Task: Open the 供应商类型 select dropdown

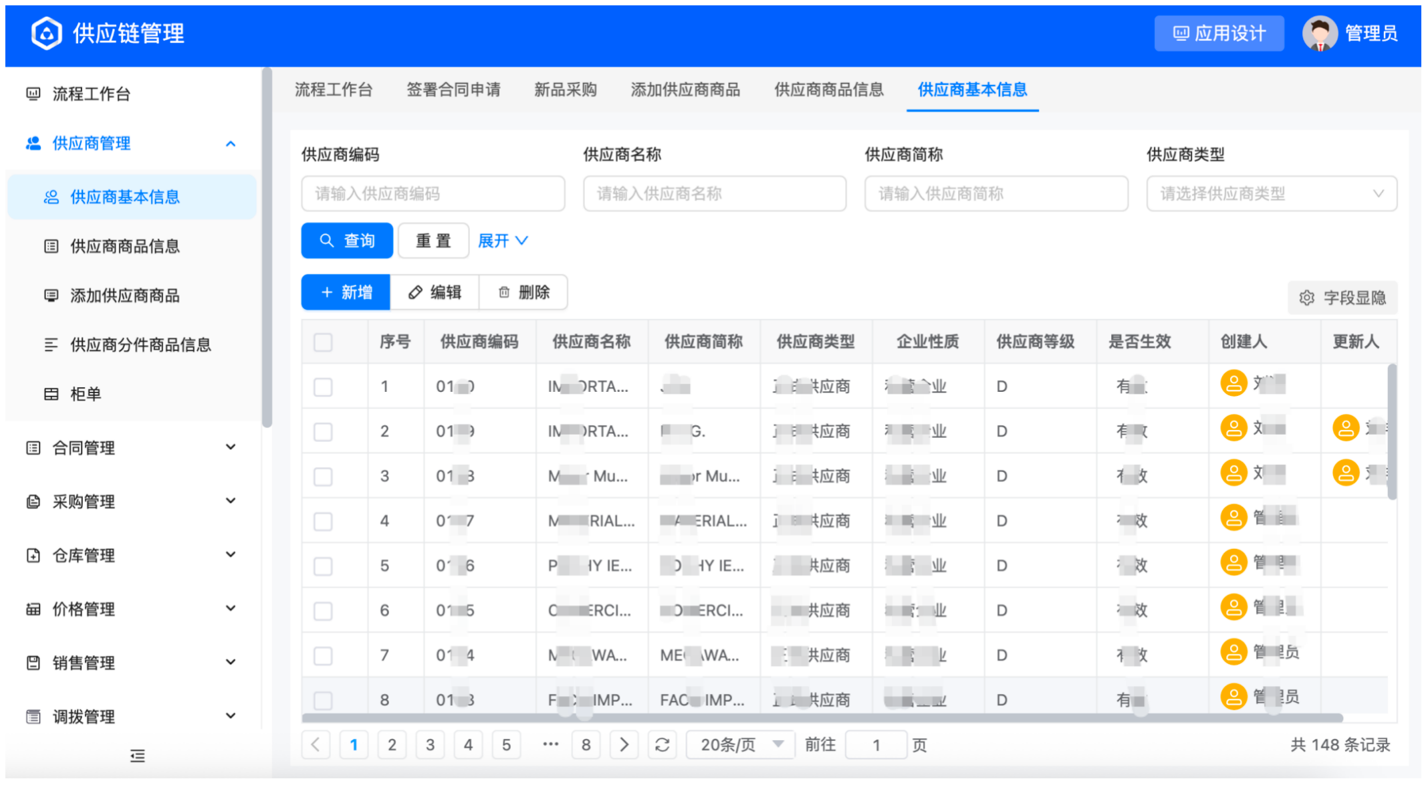Action: 1272,194
